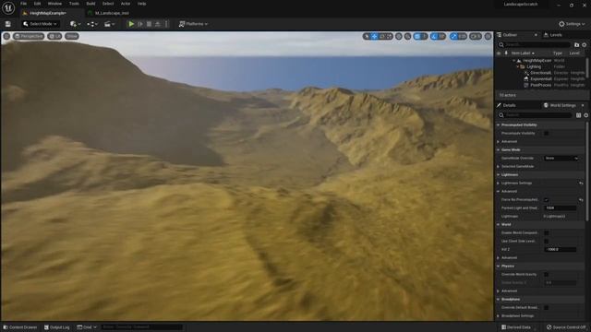
Task: Enable the Override World Gravity checkbox
Action: (x=546, y=275)
